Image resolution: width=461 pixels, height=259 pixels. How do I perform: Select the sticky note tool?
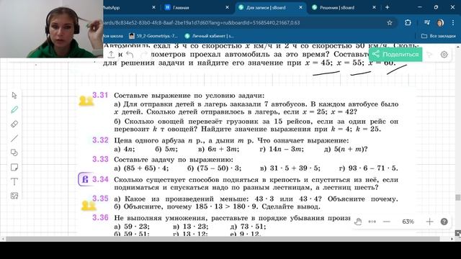click(x=14, y=167)
